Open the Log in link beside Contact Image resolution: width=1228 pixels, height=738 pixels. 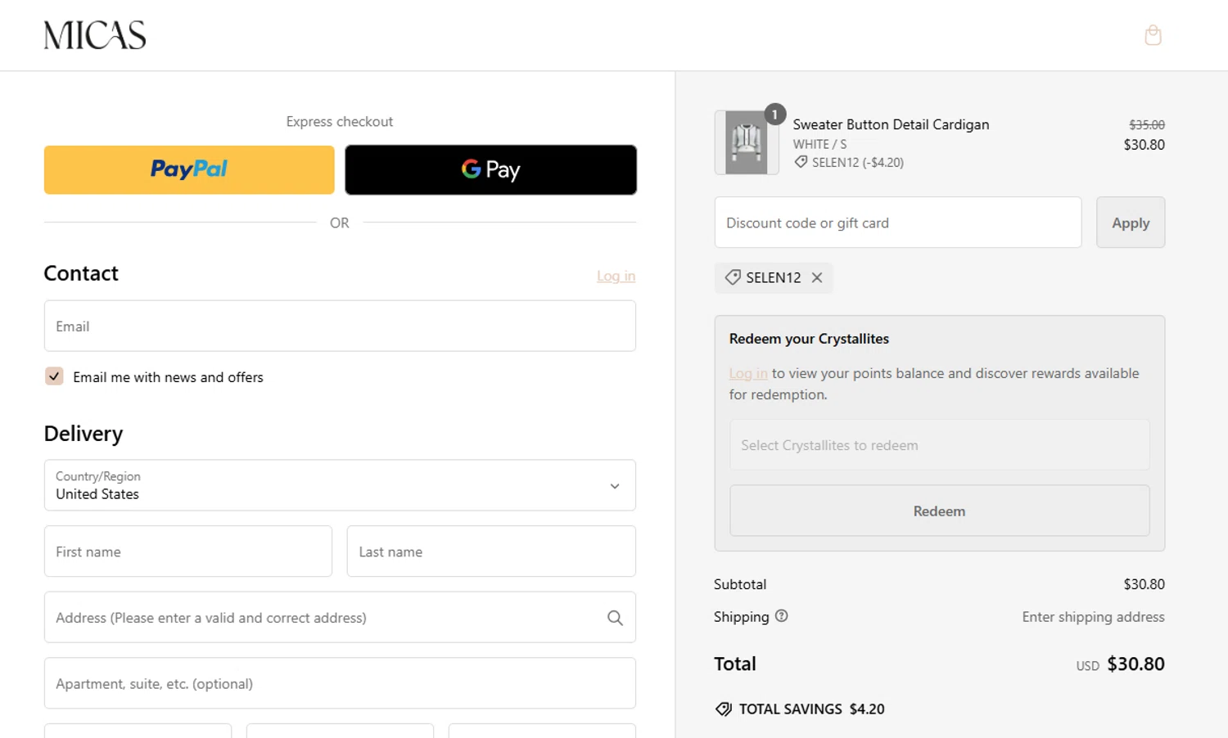point(616,277)
